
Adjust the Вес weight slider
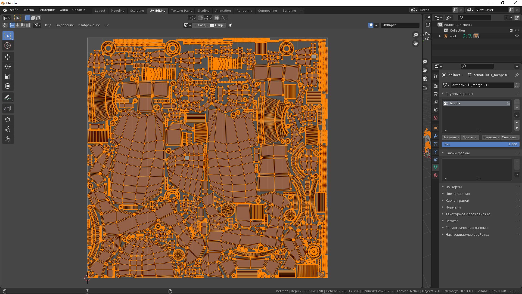click(x=480, y=144)
